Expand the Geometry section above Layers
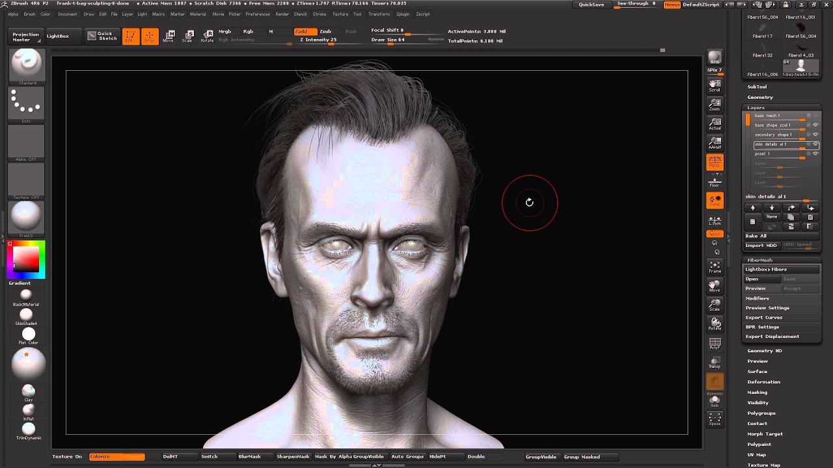Screen dimensions: 833x468 point(760,97)
